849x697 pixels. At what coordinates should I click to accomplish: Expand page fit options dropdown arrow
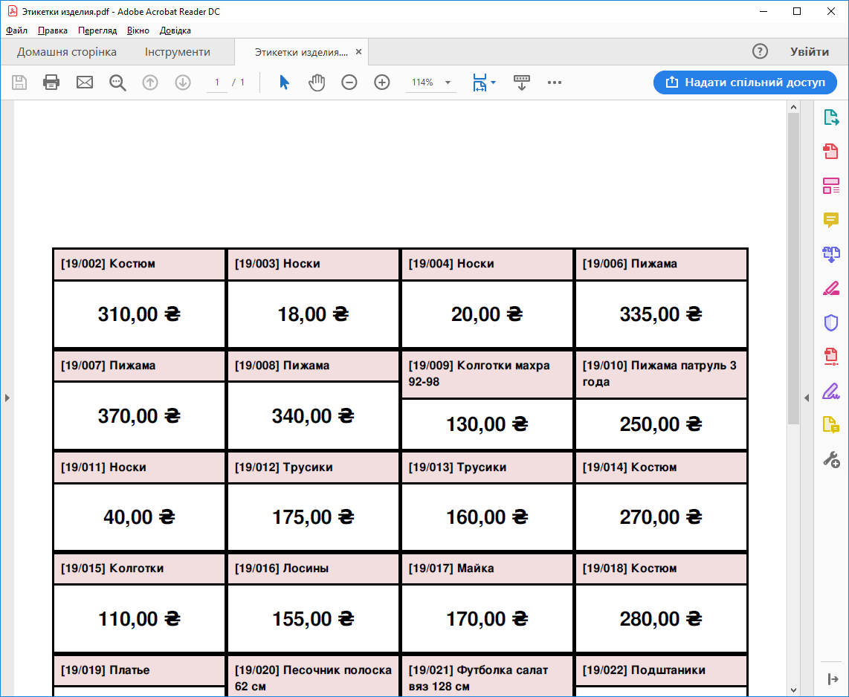point(493,82)
